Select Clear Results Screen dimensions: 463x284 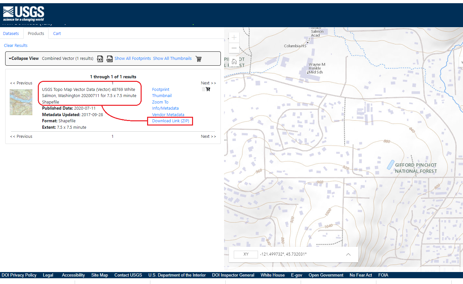(x=16, y=45)
